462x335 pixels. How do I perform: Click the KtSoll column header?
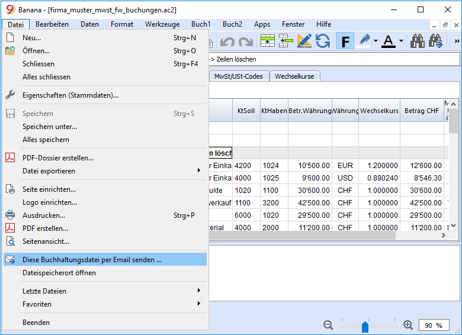pyautogui.click(x=246, y=111)
